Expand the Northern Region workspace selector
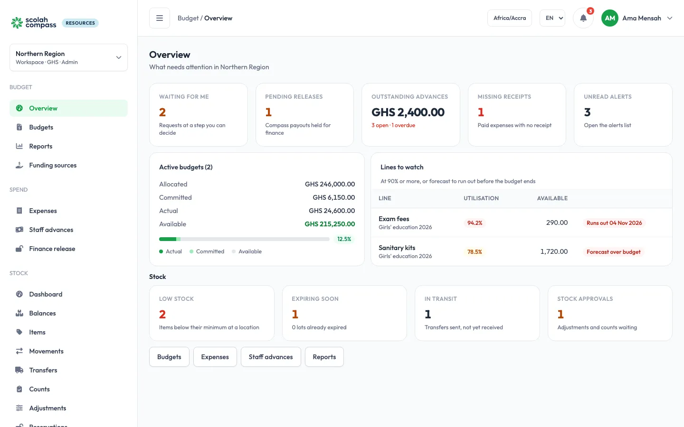Screen dimensions: 684x427 68,57
